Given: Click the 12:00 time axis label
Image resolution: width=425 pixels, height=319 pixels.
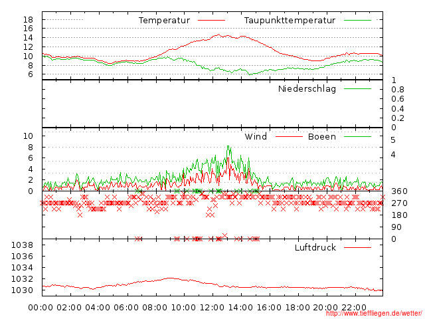Looking at the screenshot, I should coord(212,308).
